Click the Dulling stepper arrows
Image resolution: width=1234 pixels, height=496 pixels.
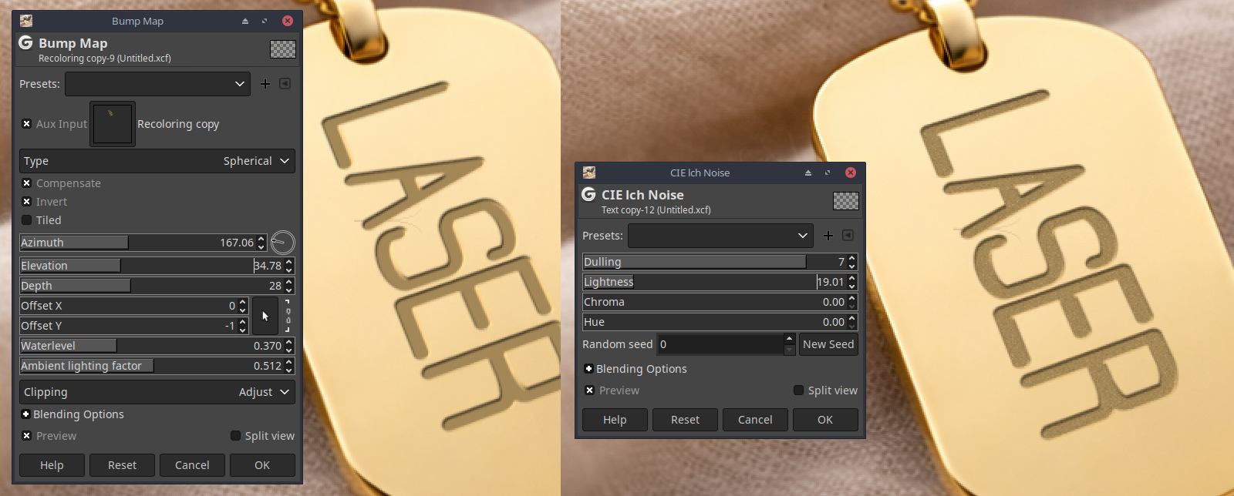pos(852,262)
